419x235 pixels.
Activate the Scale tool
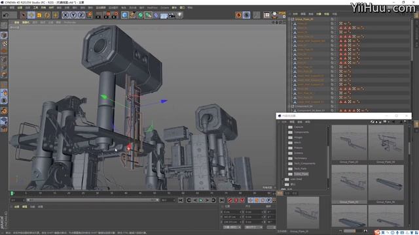point(39,15)
